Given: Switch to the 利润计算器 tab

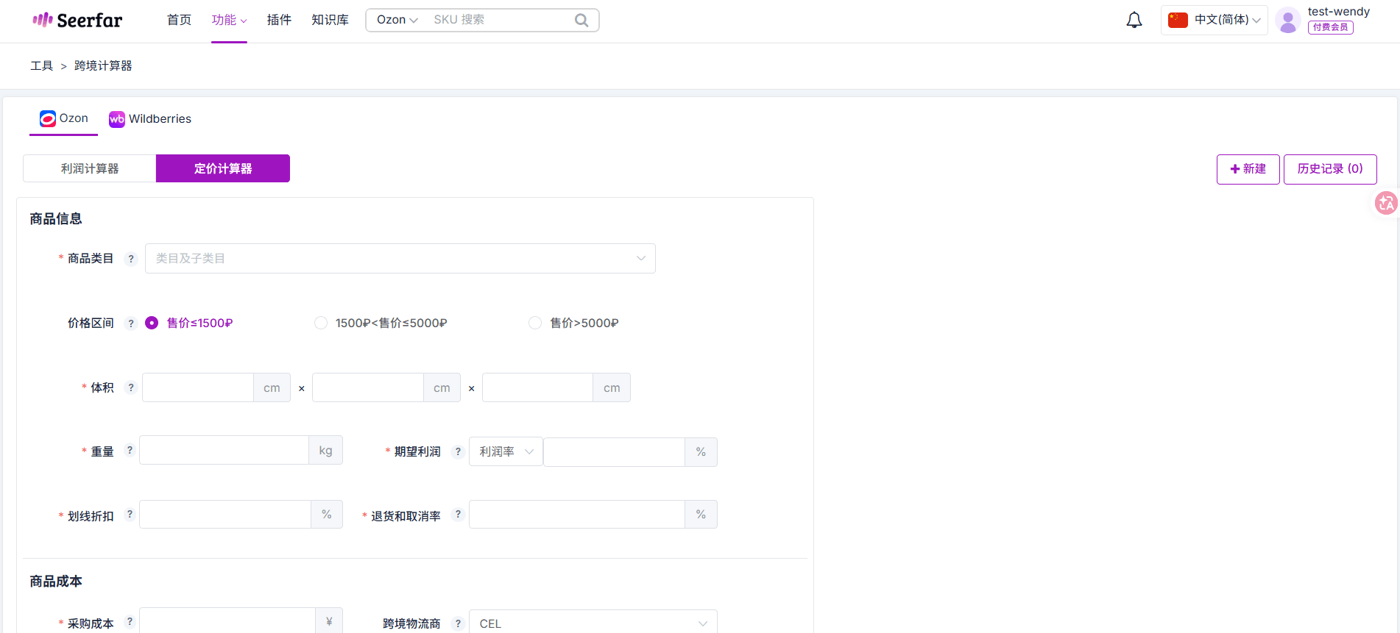Looking at the screenshot, I should [90, 168].
